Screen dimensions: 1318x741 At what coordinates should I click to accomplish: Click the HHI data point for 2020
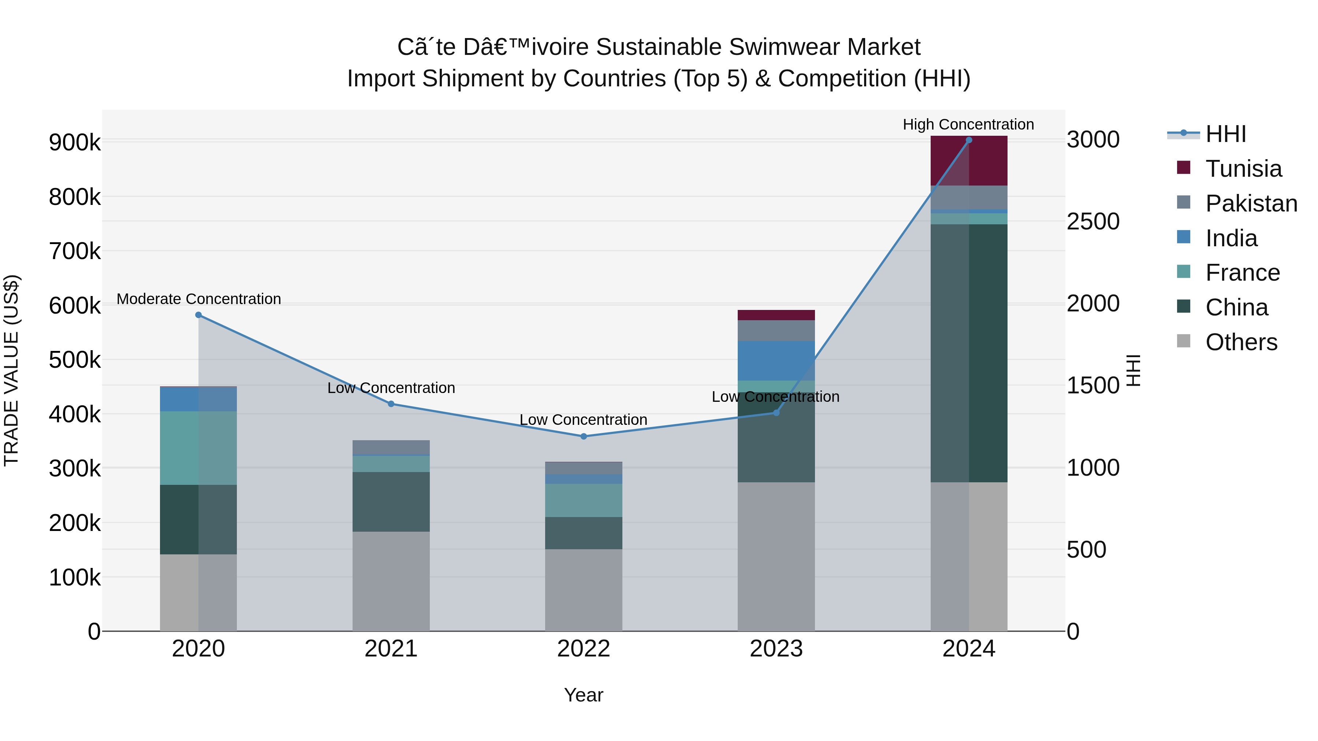pos(198,315)
